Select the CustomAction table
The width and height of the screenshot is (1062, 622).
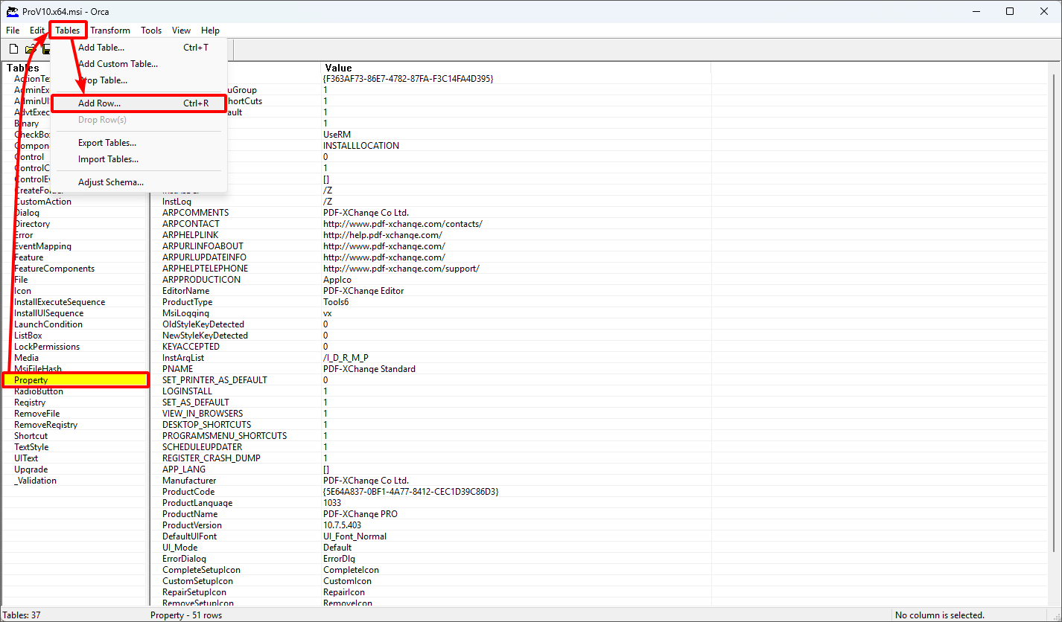pyautogui.click(x=43, y=202)
